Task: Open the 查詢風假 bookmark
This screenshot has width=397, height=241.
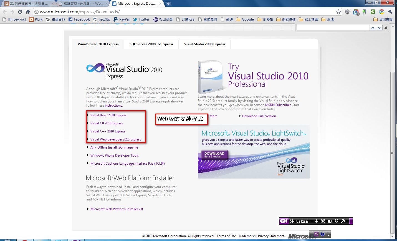Action: (208, 19)
